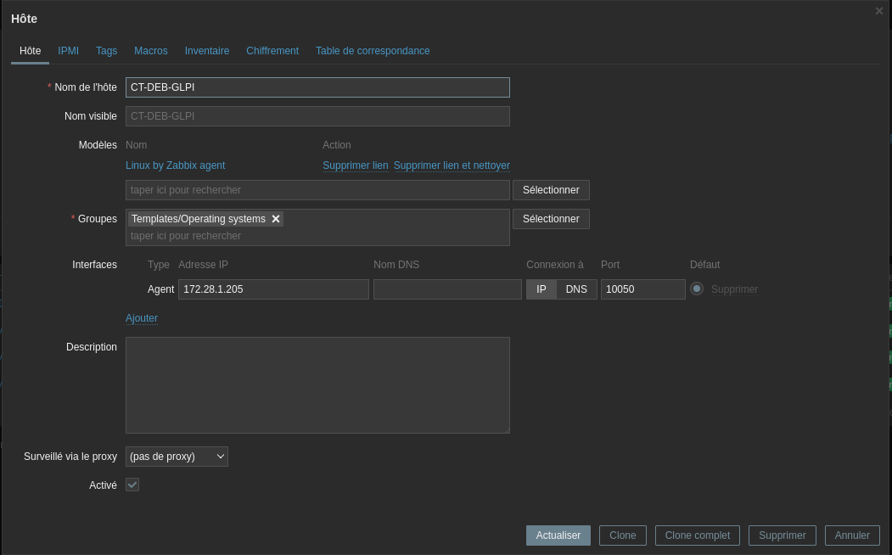Click the Groupes search field
This screenshot has width=892, height=555.
tap(317, 236)
